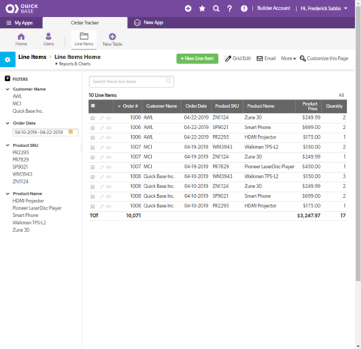Check the Pioneer LaserDisc Player row checkbox
This screenshot has width=361, height=349.
[x=93, y=167]
